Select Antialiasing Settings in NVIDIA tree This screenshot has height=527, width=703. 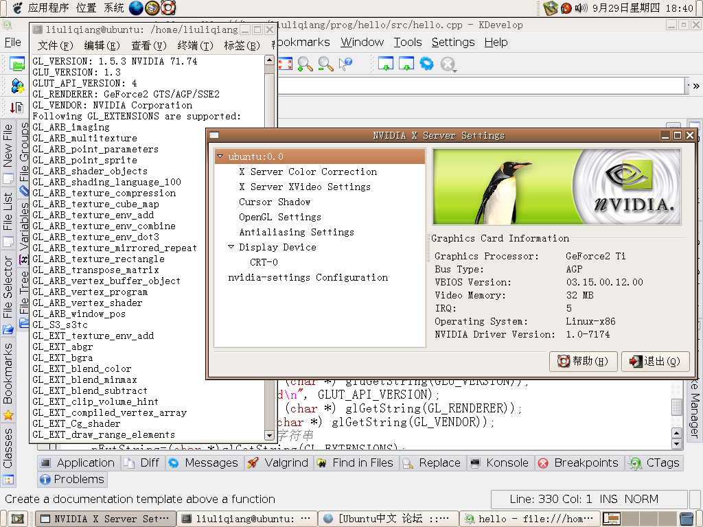tap(297, 232)
